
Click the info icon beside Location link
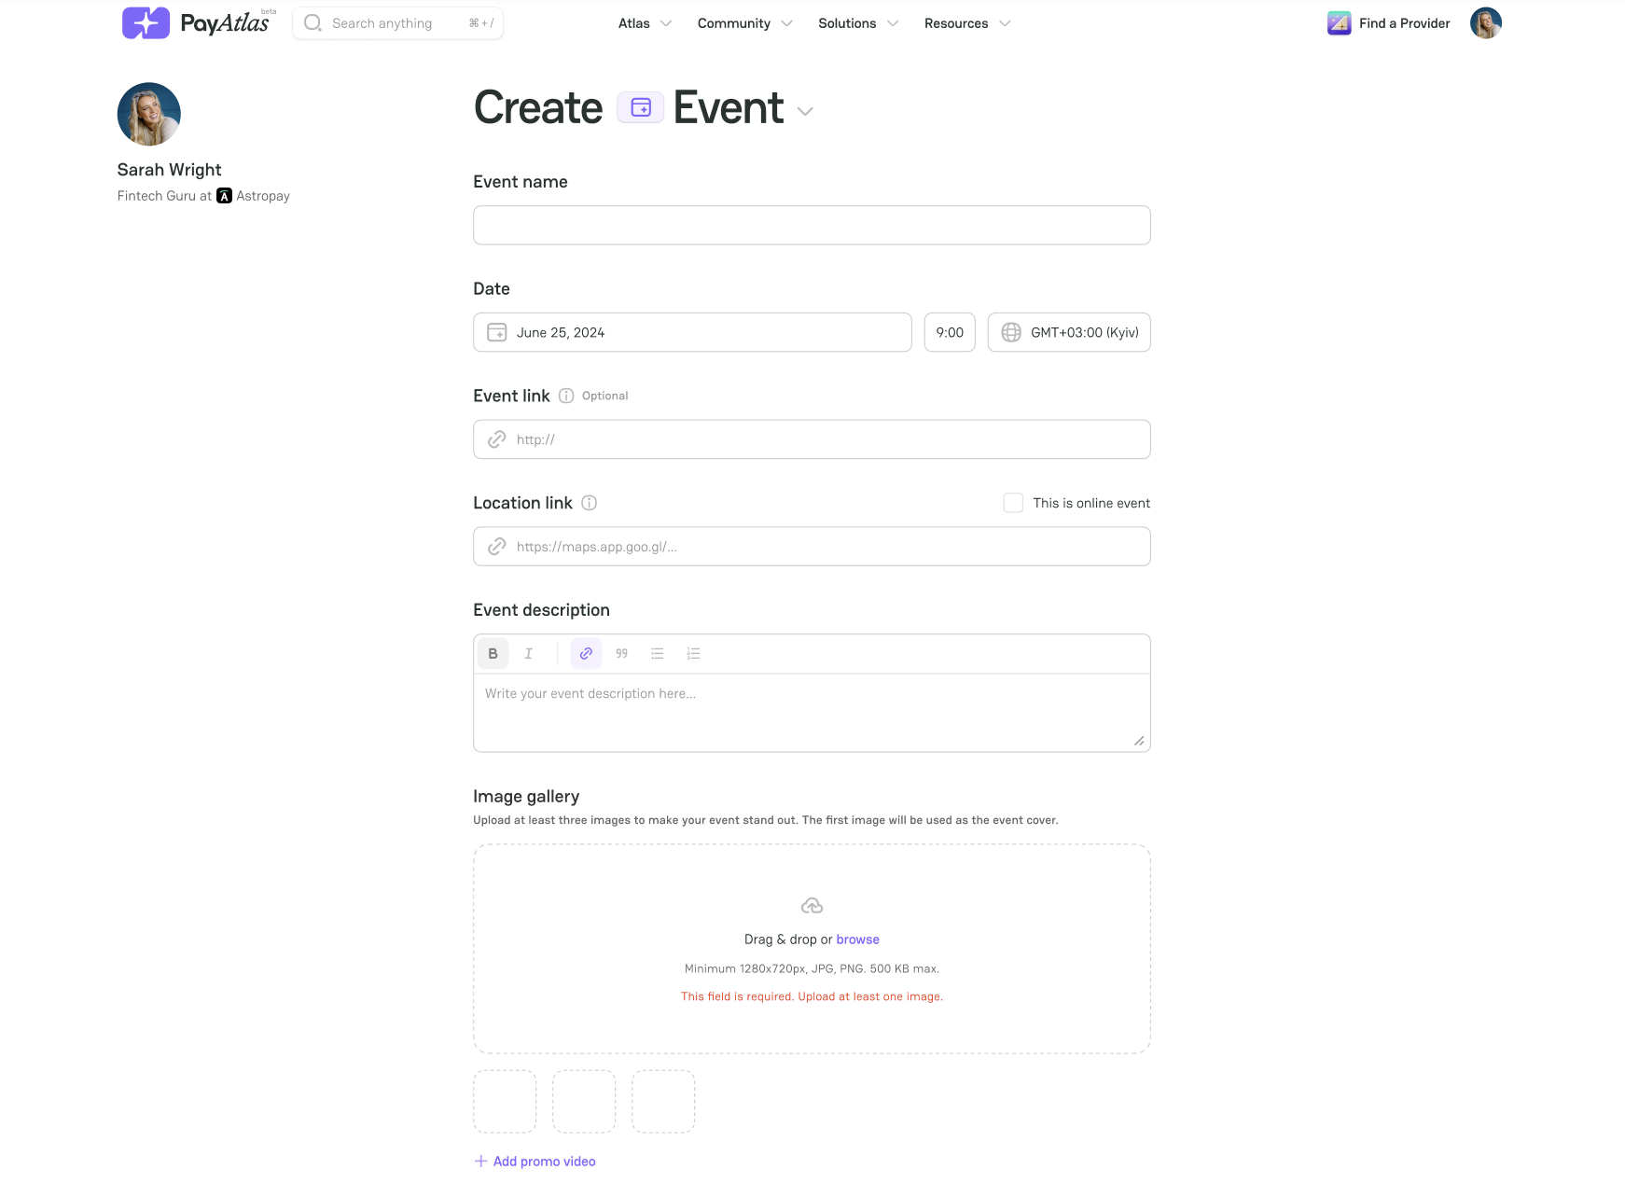coord(589,503)
